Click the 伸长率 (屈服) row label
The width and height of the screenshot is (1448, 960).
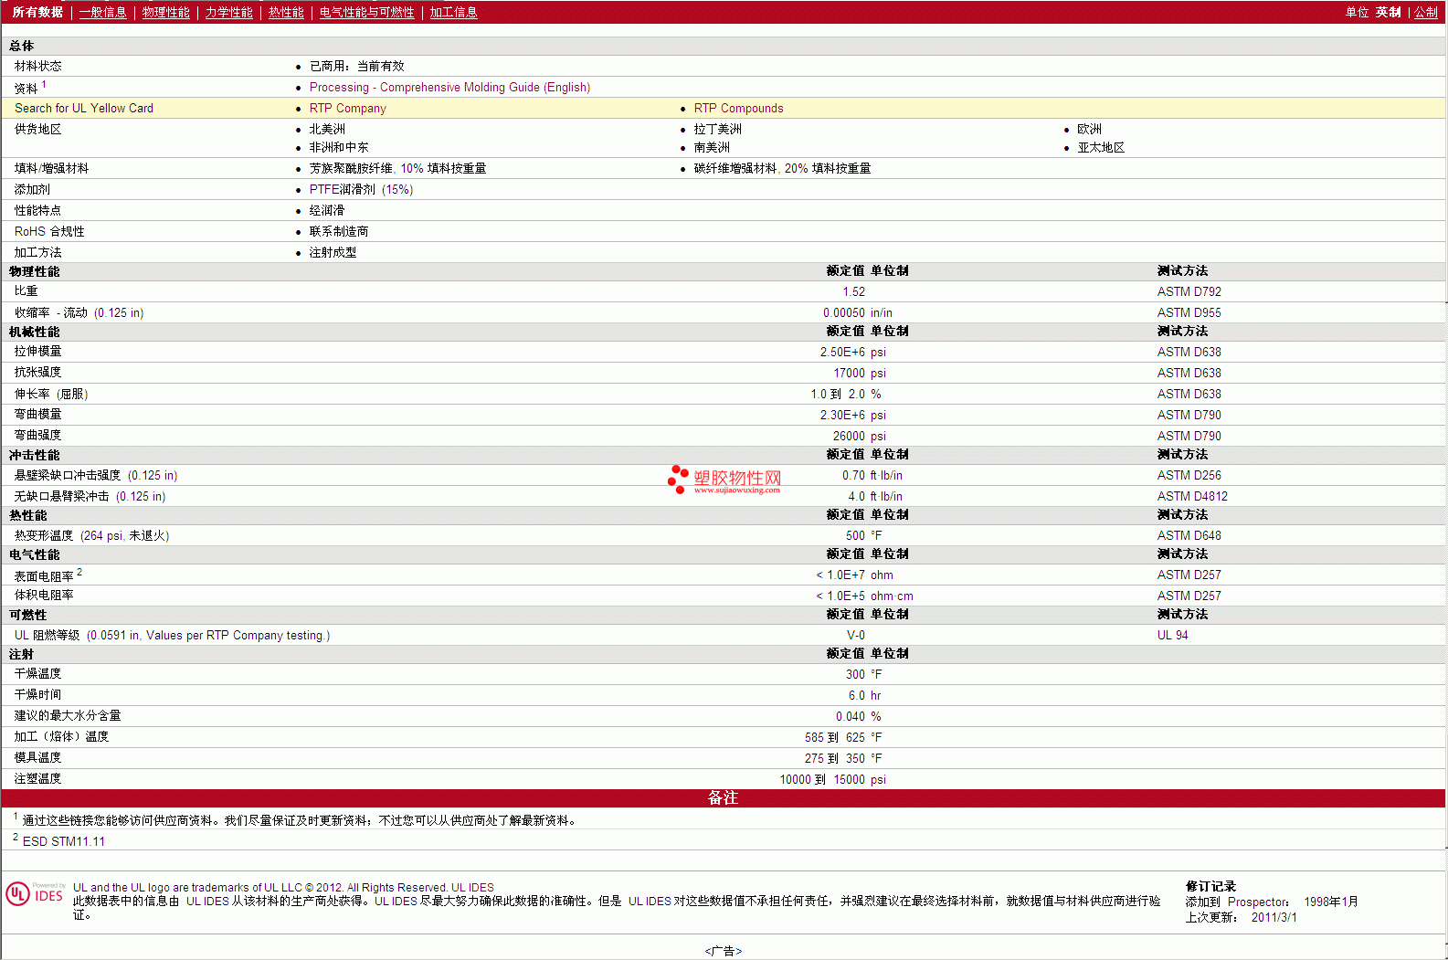[x=51, y=394]
